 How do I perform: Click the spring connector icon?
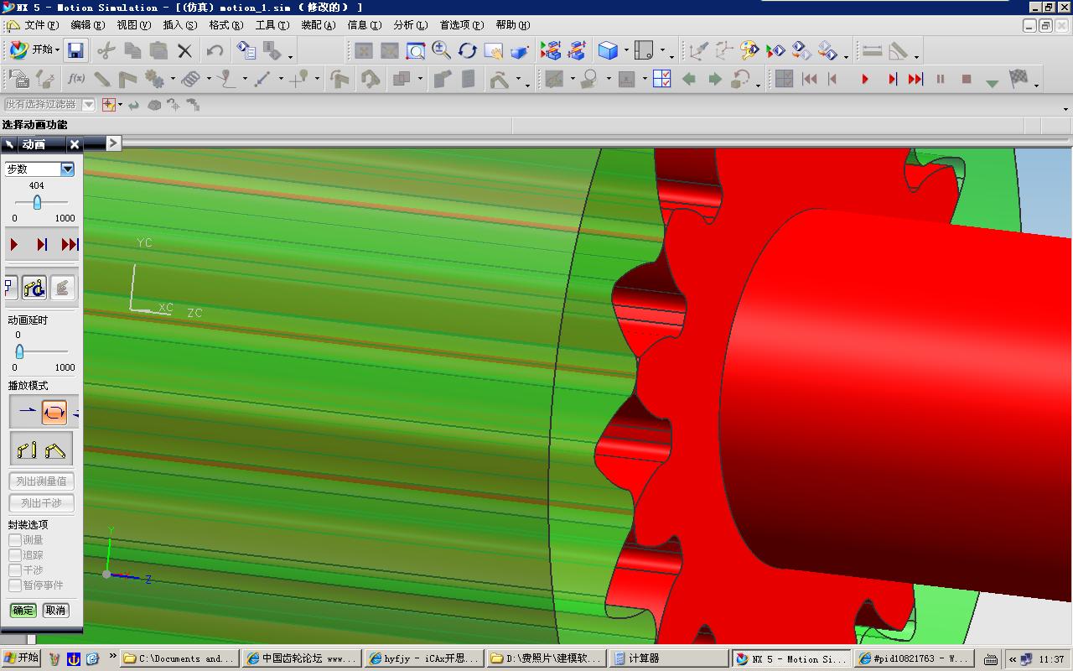(191, 79)
